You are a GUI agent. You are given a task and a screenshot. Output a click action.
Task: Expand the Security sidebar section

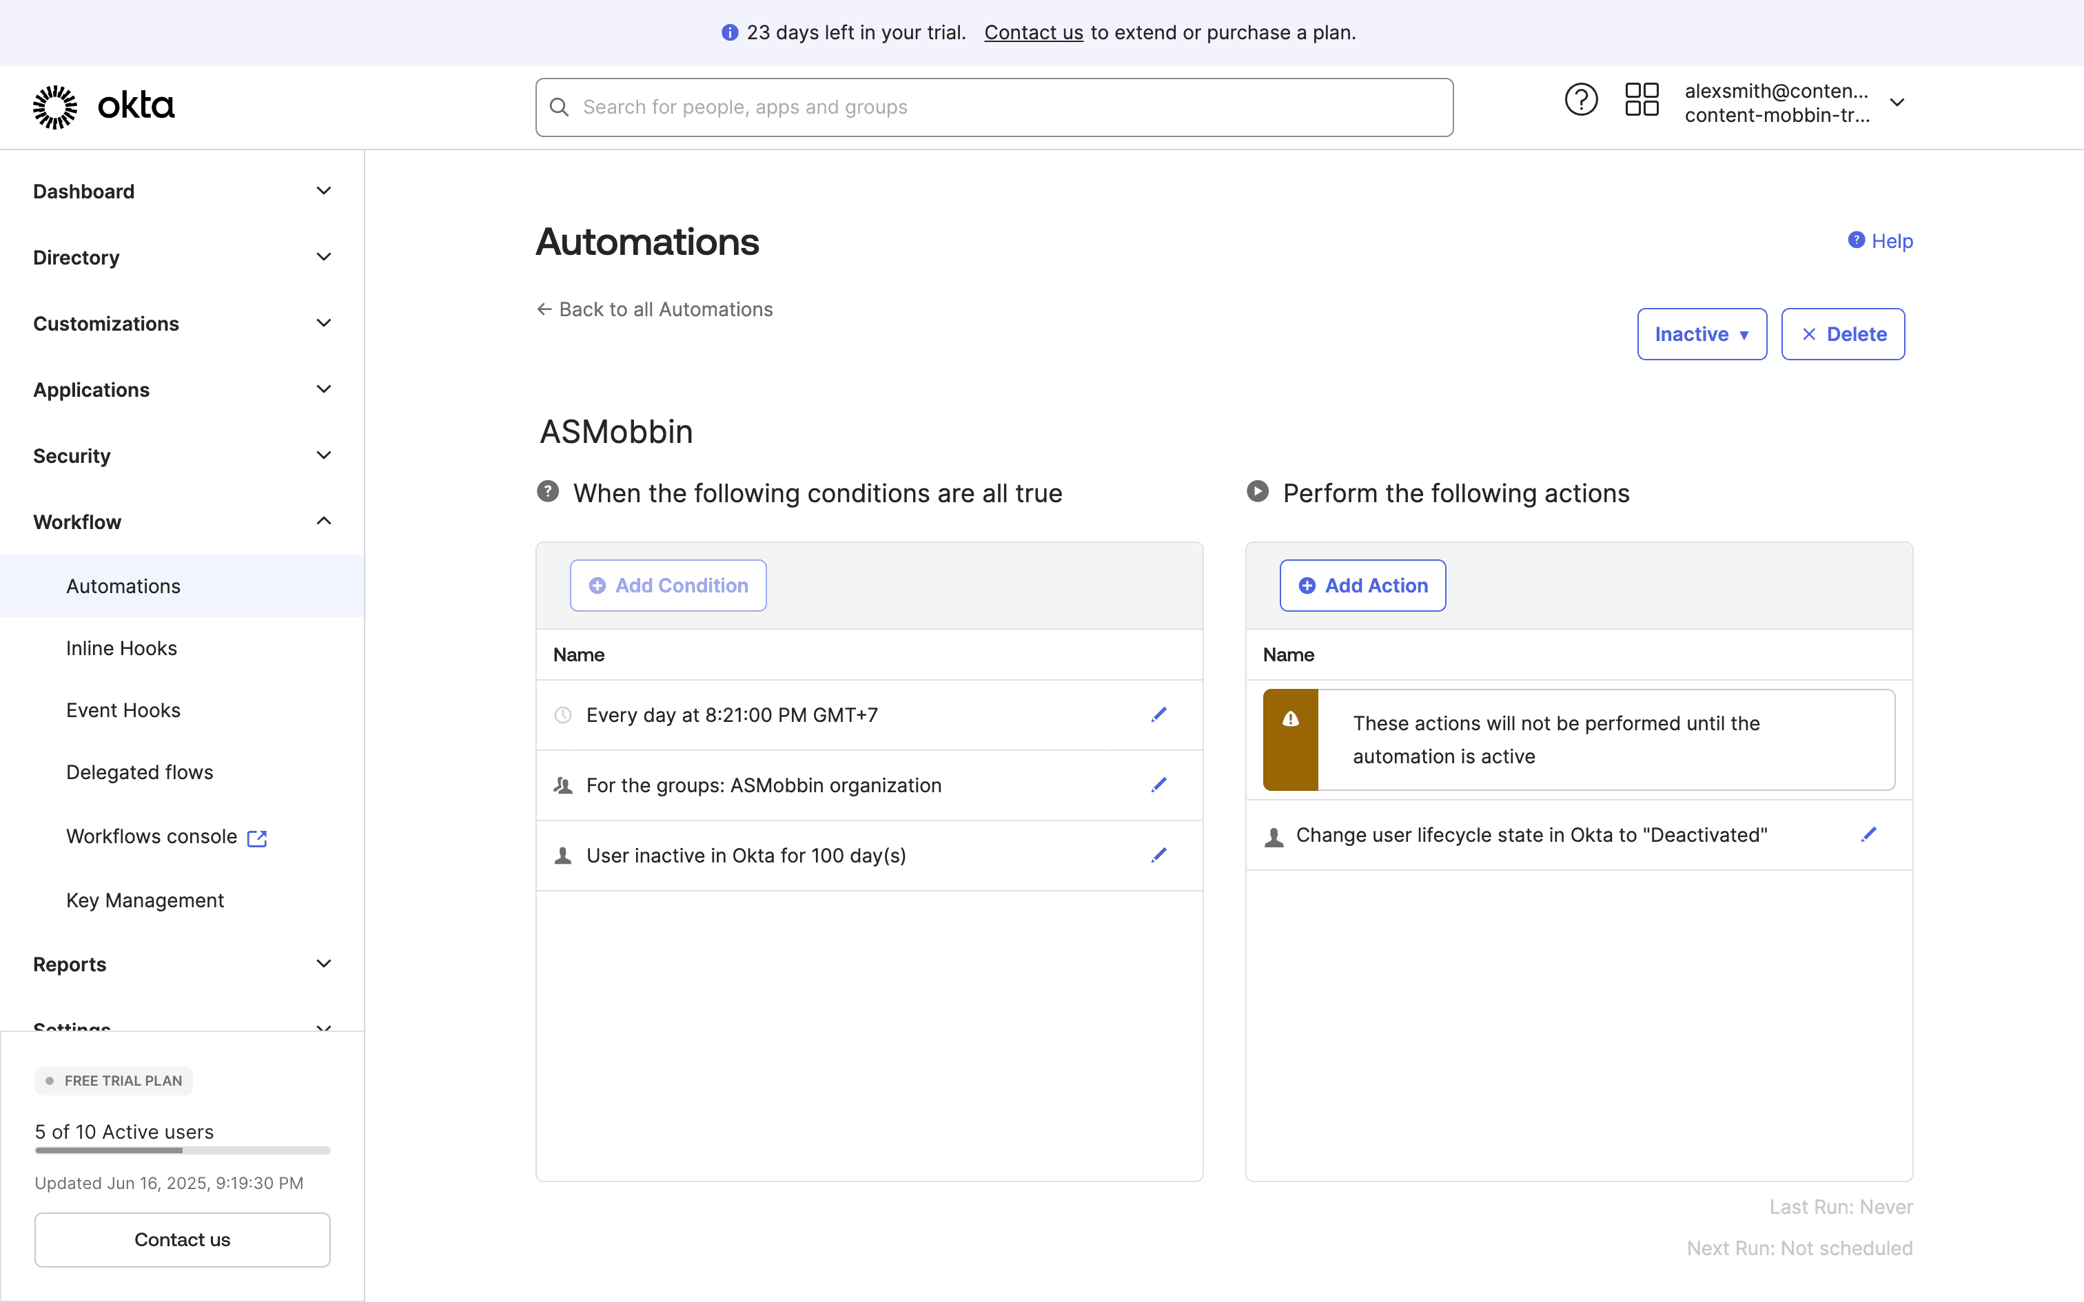[x=182, y=455]
